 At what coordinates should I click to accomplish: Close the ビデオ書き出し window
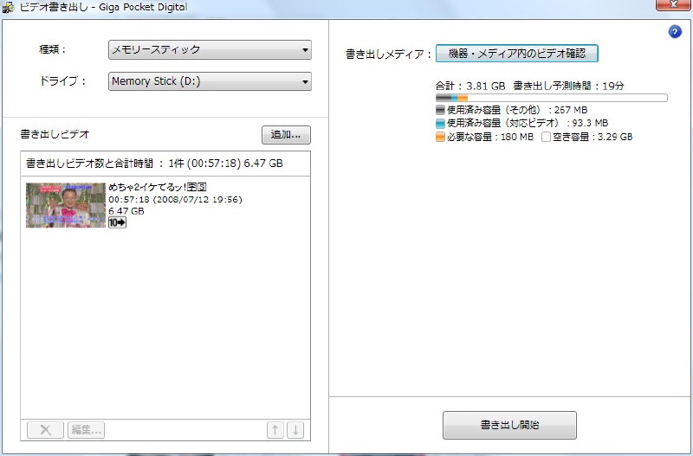(673, 4)
